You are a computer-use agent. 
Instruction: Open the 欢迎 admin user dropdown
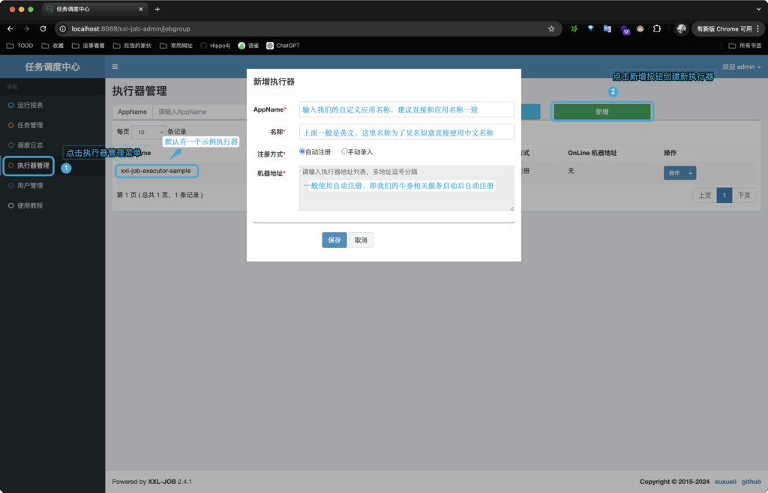(741, 67)
